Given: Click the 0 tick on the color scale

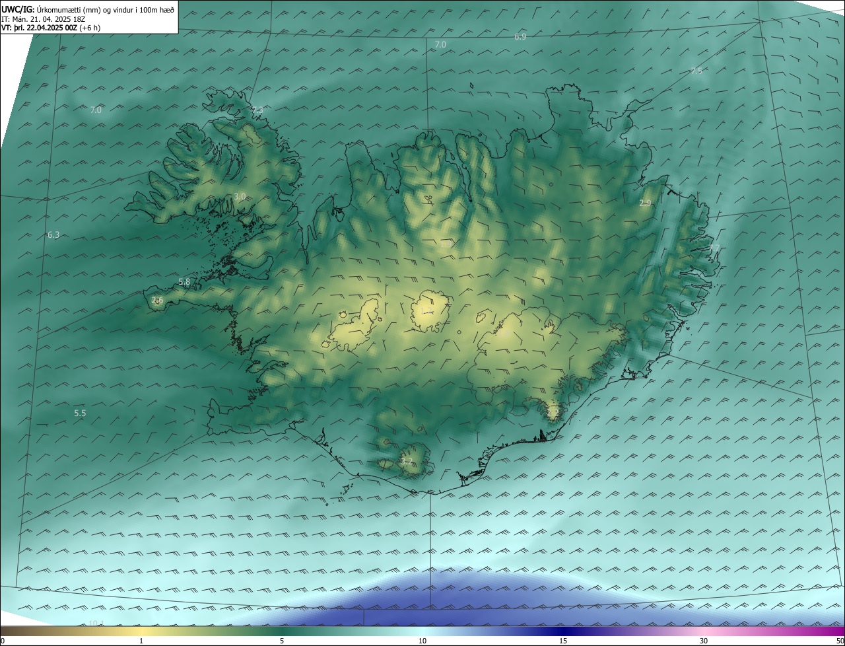Looking at the screenshot, I should coord(3,641).
